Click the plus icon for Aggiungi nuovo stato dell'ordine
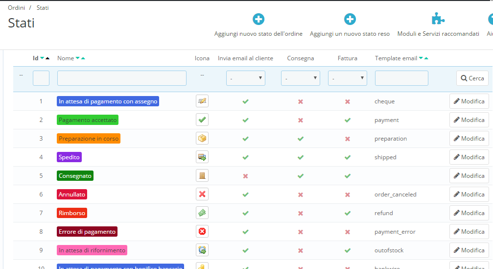Viewport: 493px width, 269px height. pyautogui.click(x=258, y=19)
